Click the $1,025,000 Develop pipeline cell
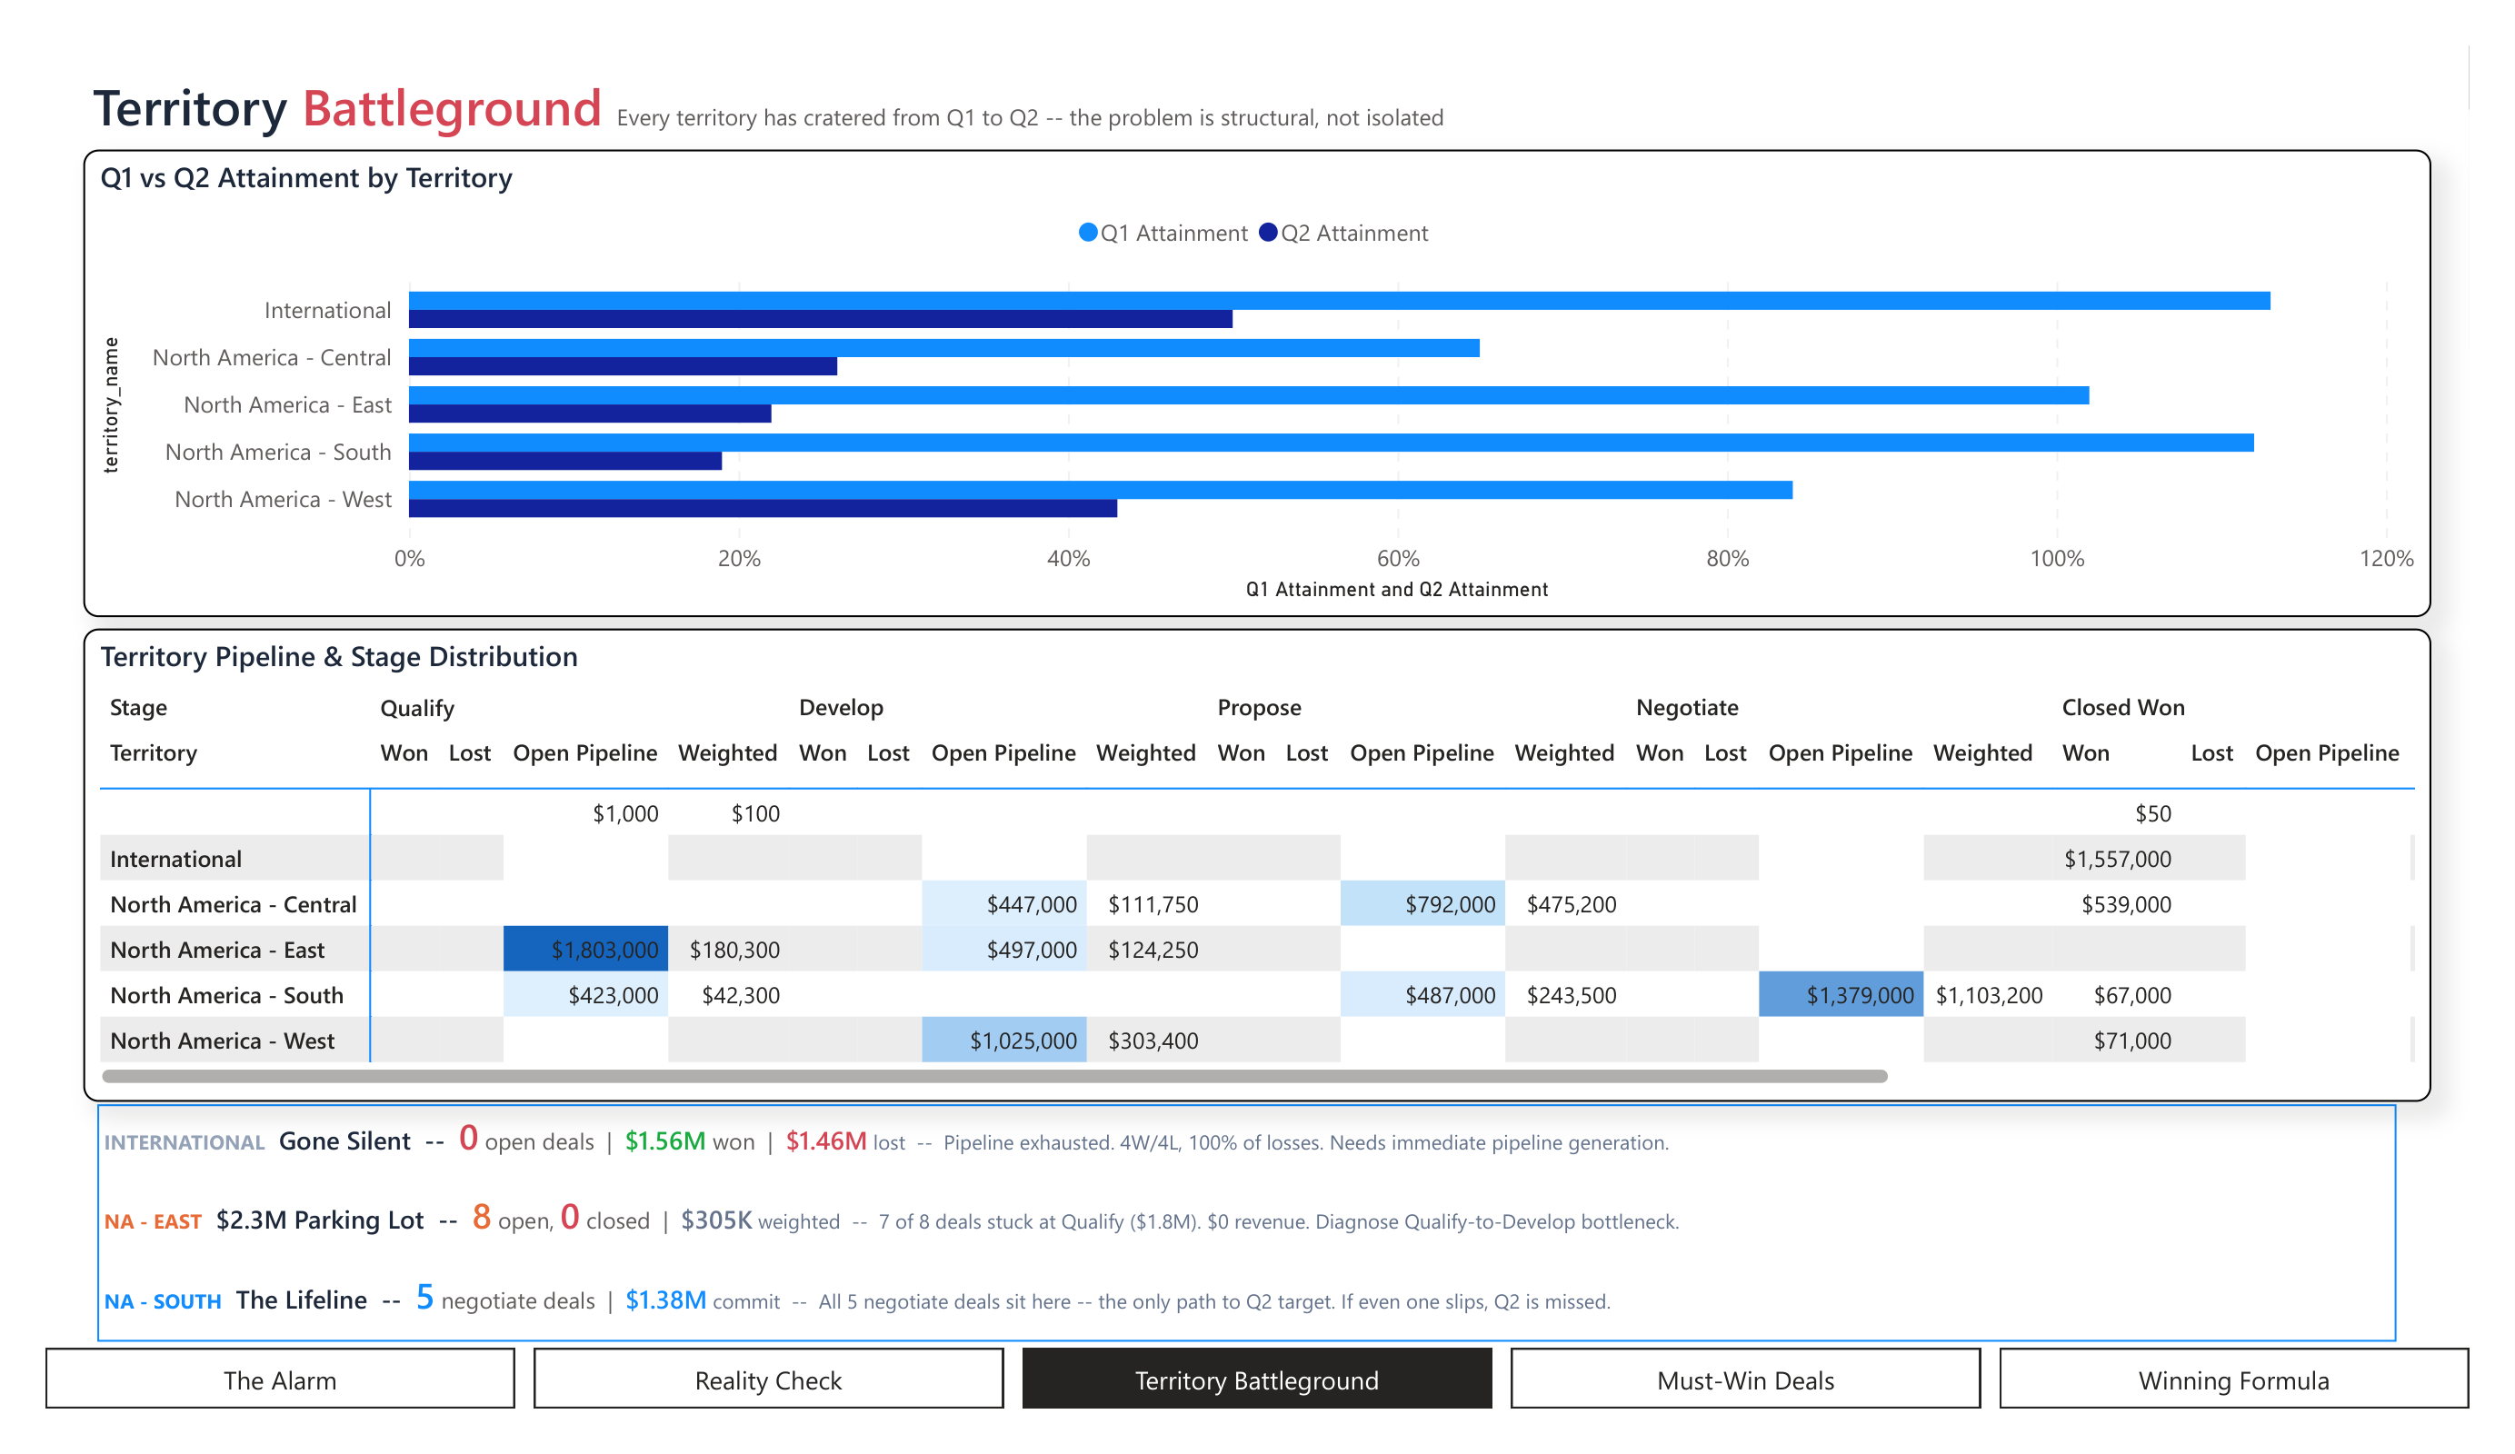The height and width of the screenshot is (1454, 2515). tap(1004, 1040)
